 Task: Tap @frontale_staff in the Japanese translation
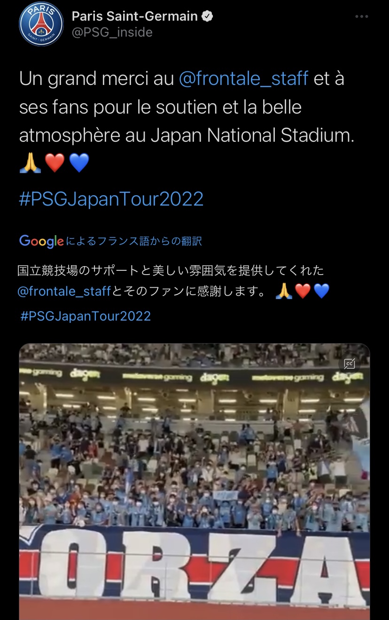point(64,291)
